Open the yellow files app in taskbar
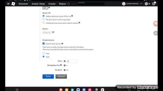This screenshot has width=163, height=91. 67,89
